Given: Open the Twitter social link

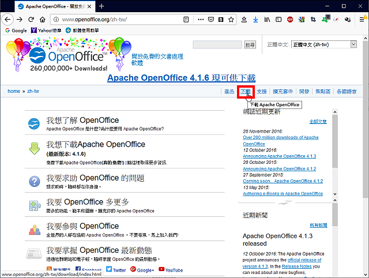Looking at the screenshot, I should pos(116,270).
